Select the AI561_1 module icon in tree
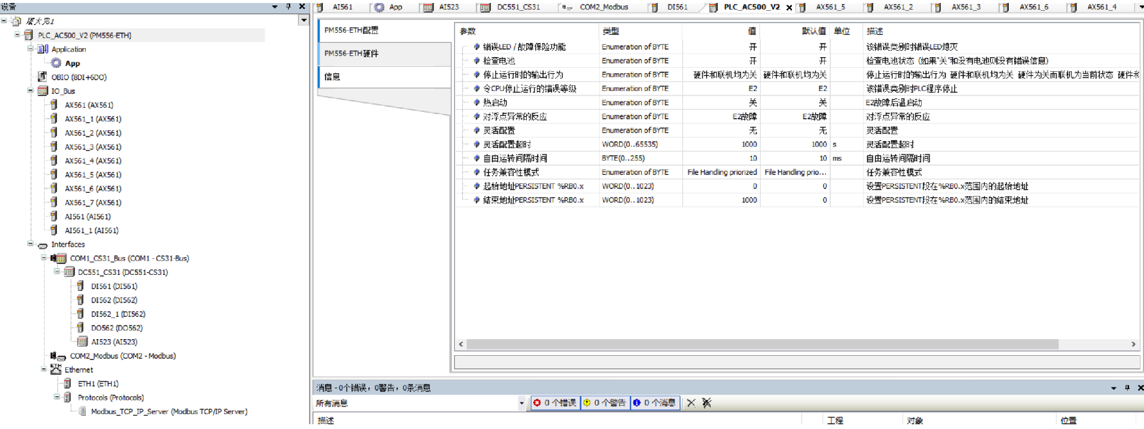Screen dimensions: 1144x429 point(54,230)
